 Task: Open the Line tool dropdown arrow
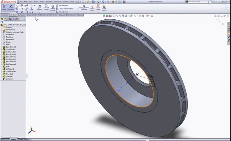19,6
